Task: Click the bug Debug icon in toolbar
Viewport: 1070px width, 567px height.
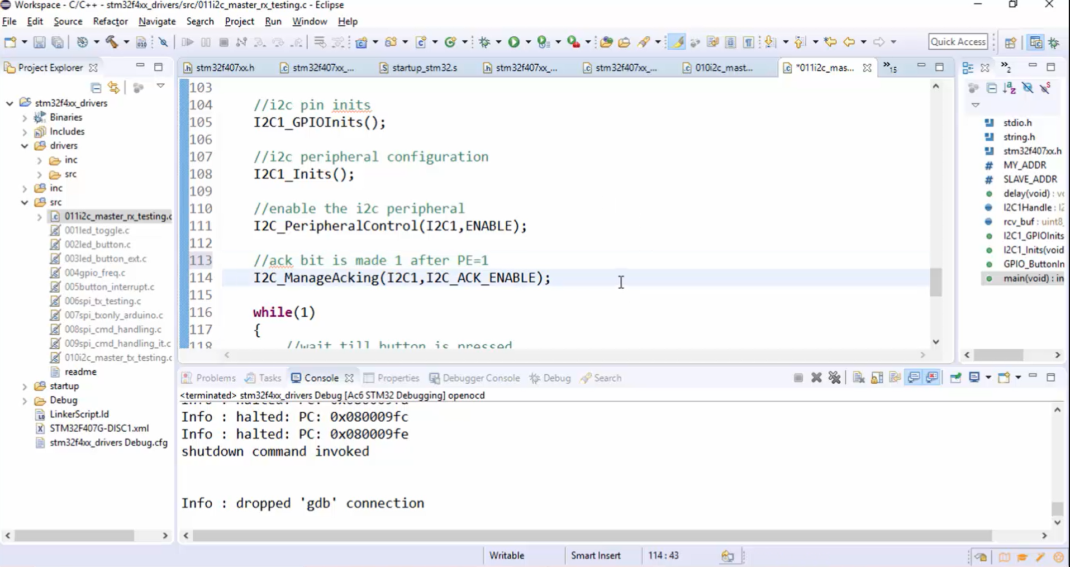Action: 484,42
